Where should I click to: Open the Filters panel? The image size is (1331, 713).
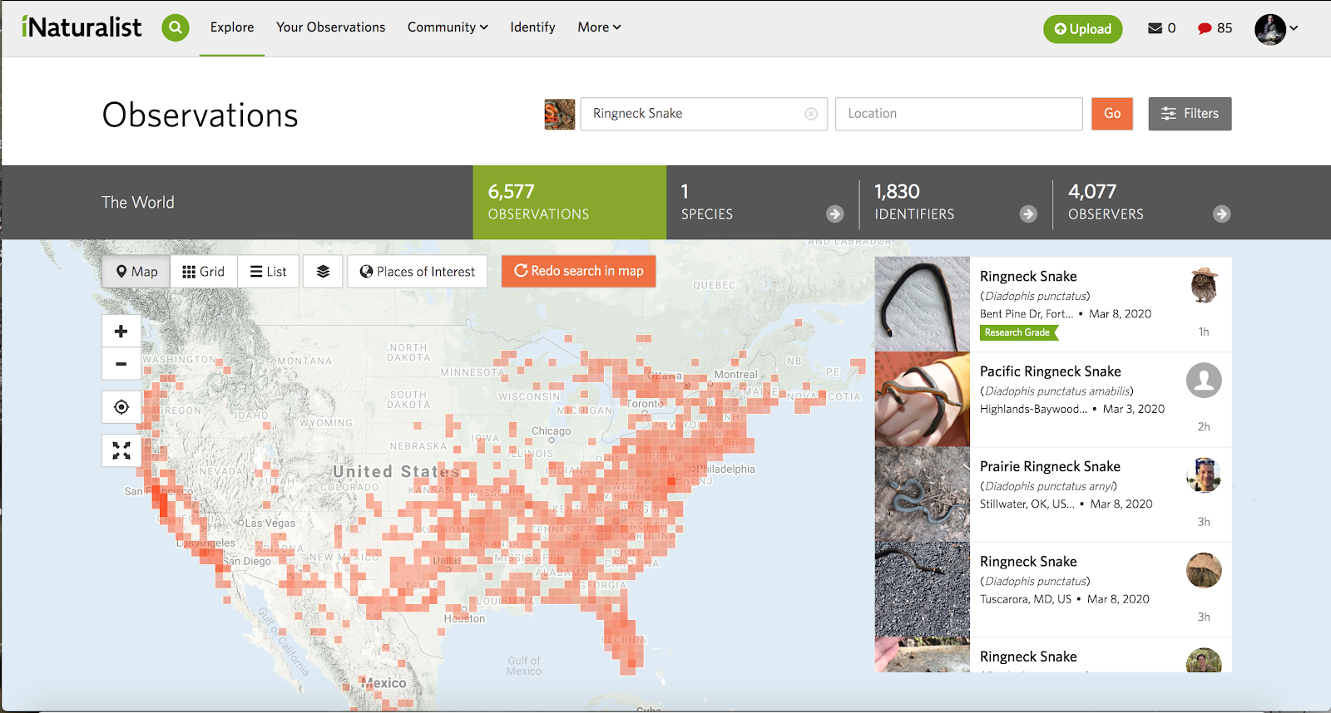click(x=1190, y=114)
